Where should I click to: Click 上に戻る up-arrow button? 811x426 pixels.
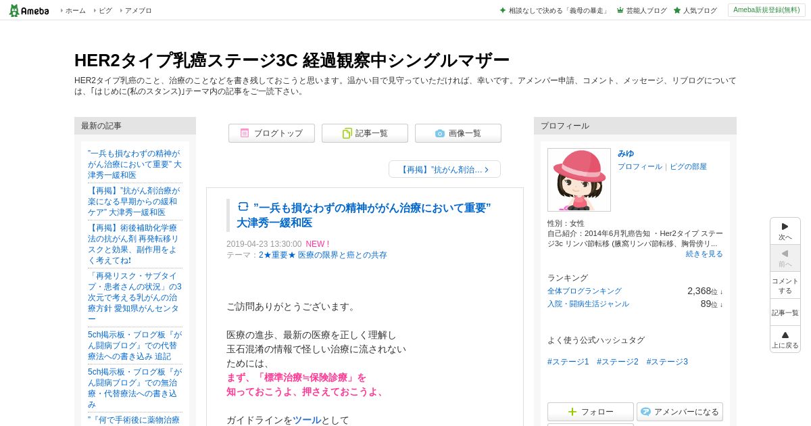785,339
